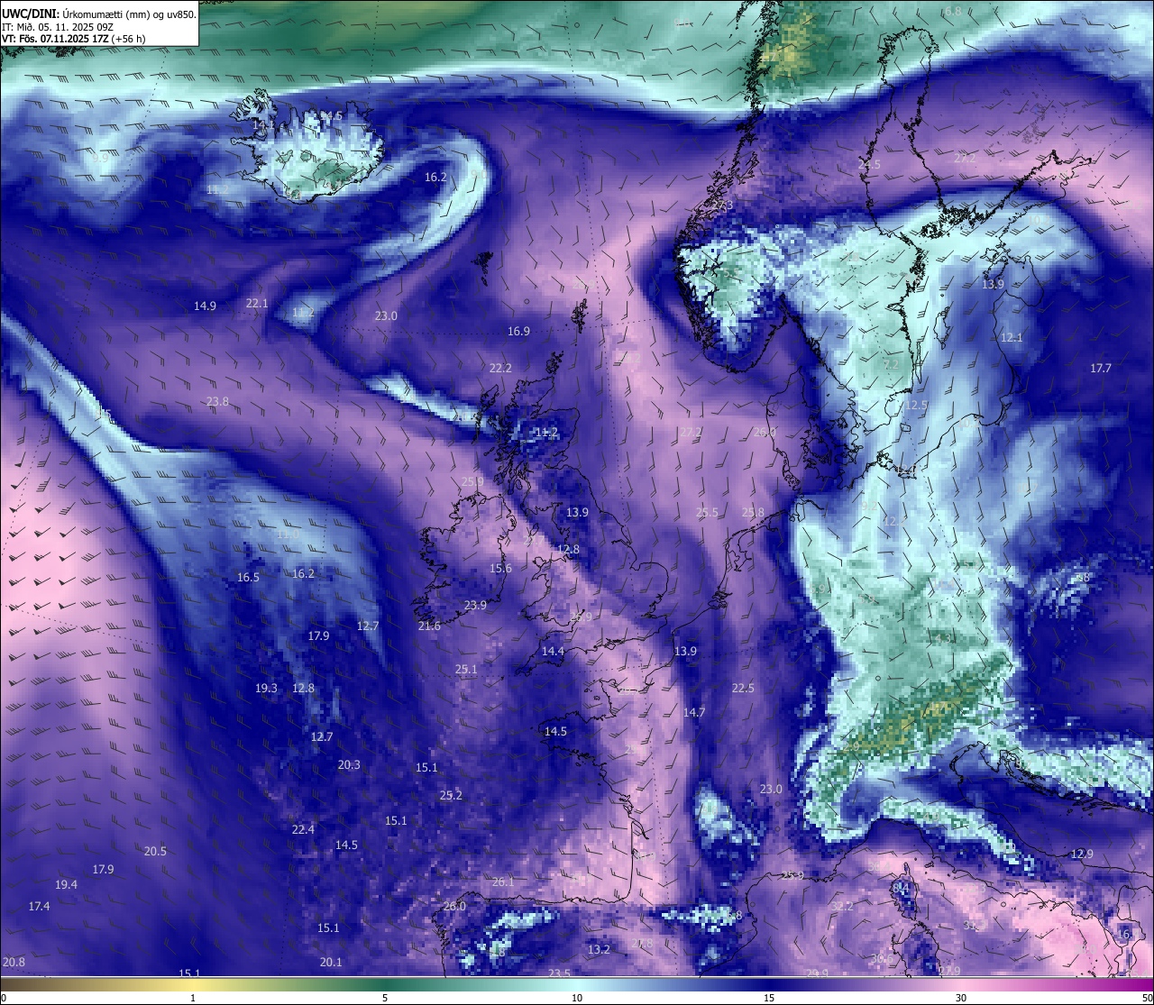Image resolution: width=1154 pixels, height=1005 pixels.
Task: Click the map value 17.7
Action: 1101,369
